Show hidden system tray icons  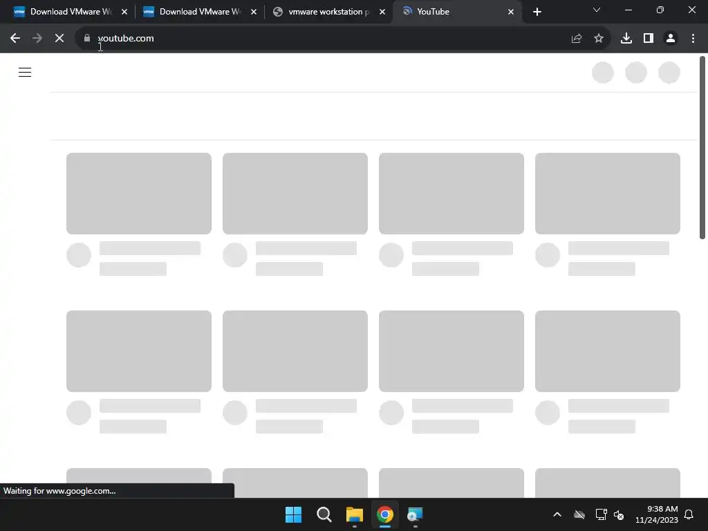(x=557, y=514)
